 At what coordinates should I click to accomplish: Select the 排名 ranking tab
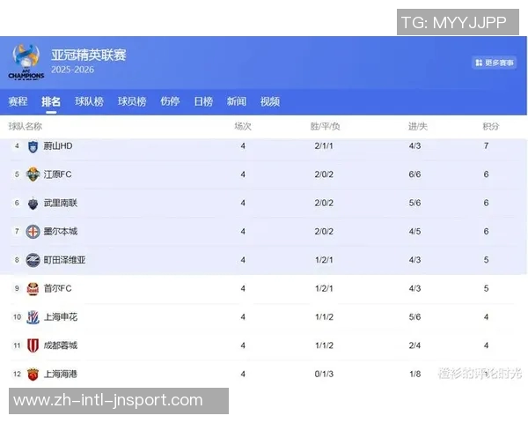51,101
